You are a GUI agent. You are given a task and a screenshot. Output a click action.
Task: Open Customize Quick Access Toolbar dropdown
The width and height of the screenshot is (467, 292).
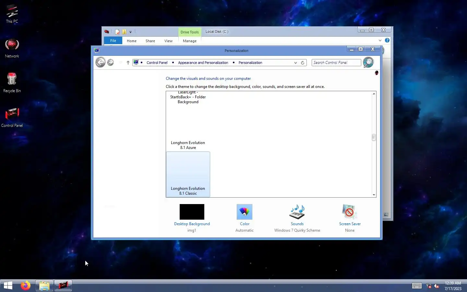coord(130,32)
